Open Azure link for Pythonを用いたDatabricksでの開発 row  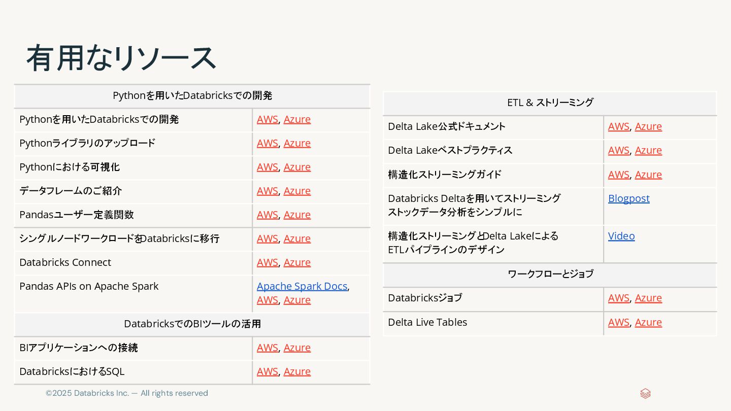tap(297, 119)
